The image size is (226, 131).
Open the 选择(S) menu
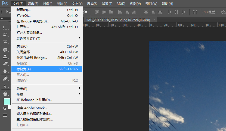click(x=92, y=4)
